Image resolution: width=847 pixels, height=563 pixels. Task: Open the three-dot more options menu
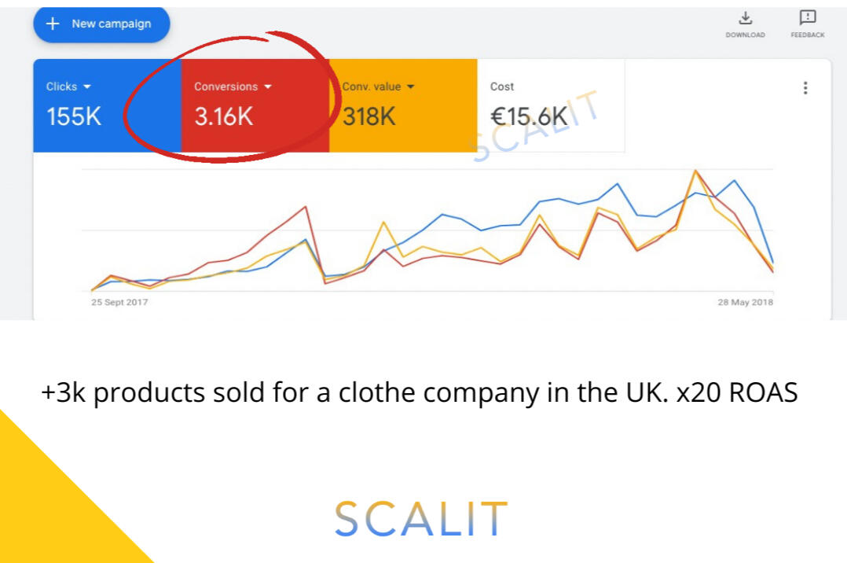coord(805,88)
